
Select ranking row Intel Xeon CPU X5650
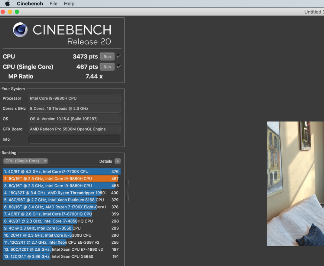[62, 256]
